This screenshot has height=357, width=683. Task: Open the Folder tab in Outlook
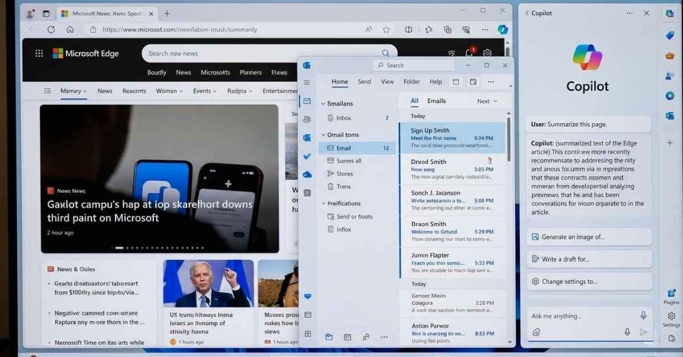(412, 82)
